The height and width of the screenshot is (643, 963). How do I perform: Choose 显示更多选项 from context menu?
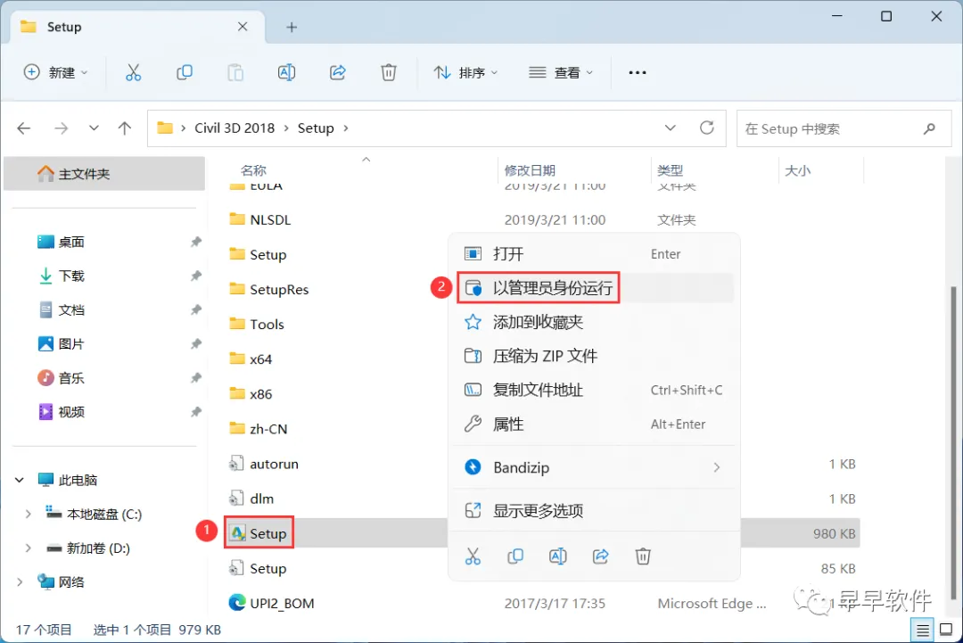tap(594, 510)
